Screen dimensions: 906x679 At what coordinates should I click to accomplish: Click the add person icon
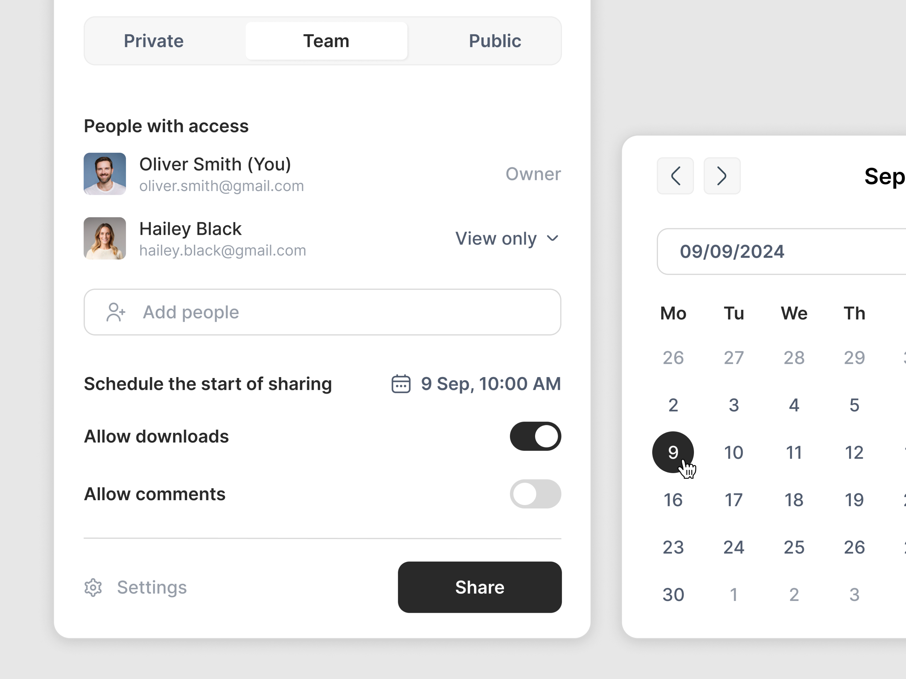tap(116, 312)
